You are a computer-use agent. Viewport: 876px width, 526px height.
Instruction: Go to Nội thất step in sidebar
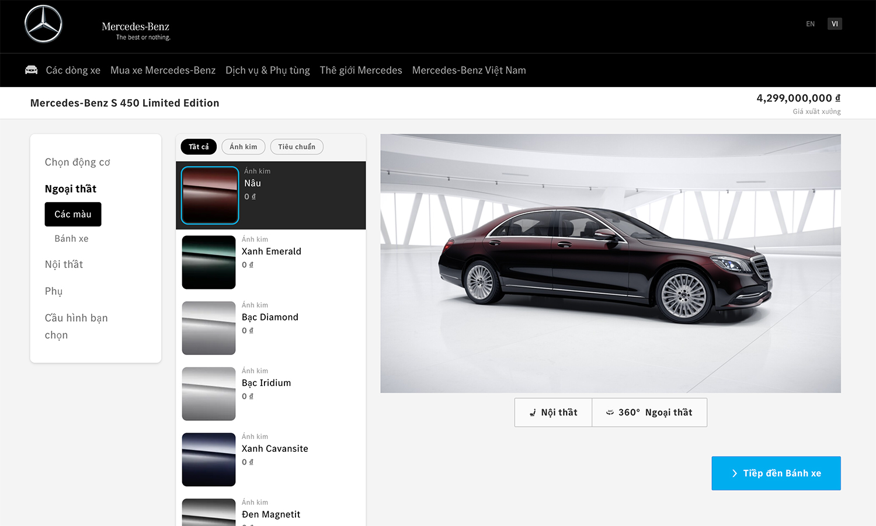tap(64, 264)
